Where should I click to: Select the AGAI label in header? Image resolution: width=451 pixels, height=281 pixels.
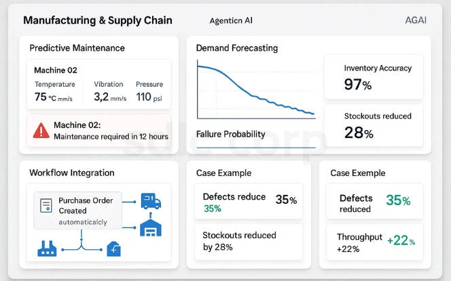point(415,20)
